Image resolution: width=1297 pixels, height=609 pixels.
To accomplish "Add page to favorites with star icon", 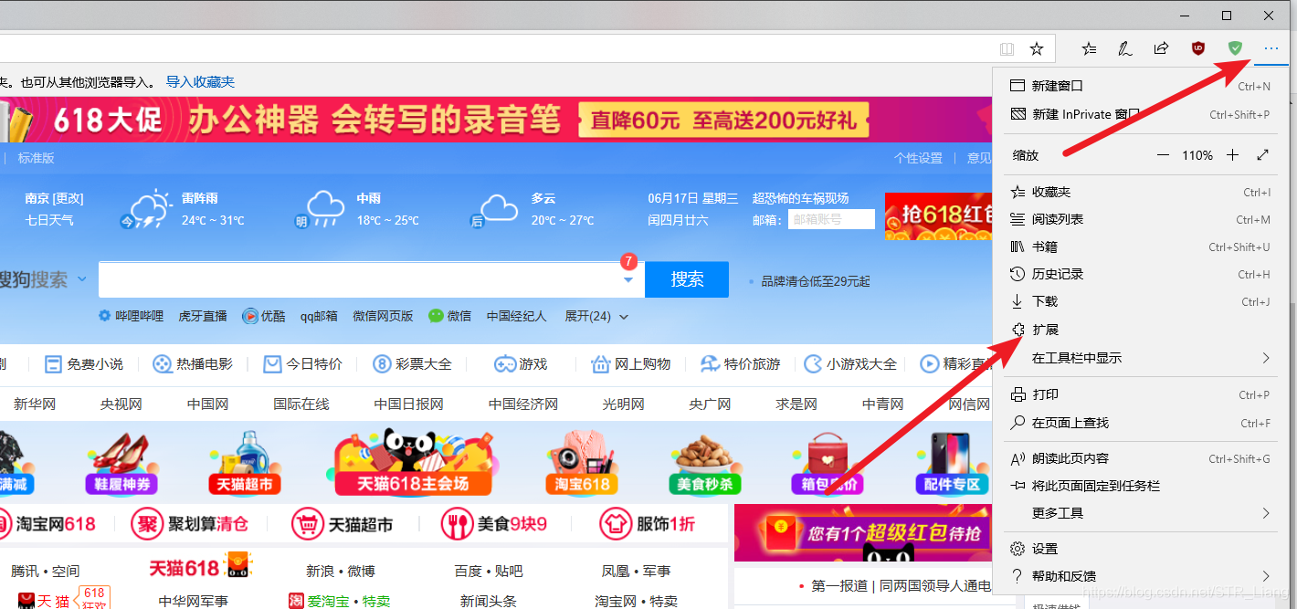I will [1037, 48].
